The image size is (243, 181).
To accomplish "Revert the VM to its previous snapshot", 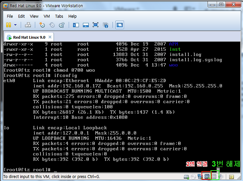I will tap(52, 25).
